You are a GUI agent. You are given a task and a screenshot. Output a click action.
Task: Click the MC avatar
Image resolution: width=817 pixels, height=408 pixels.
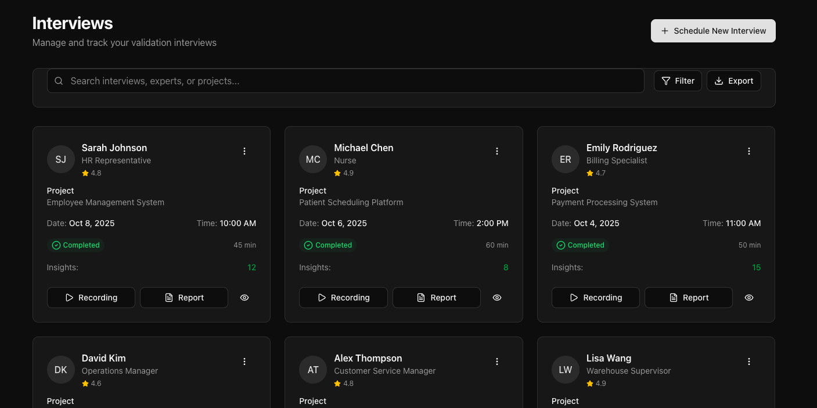click(x=313, y=159)
